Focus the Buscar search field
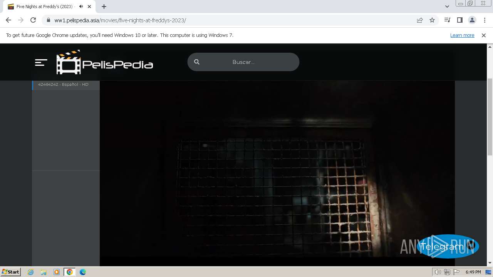This screenshot has height=277, width=493. [x=243, y=62]
